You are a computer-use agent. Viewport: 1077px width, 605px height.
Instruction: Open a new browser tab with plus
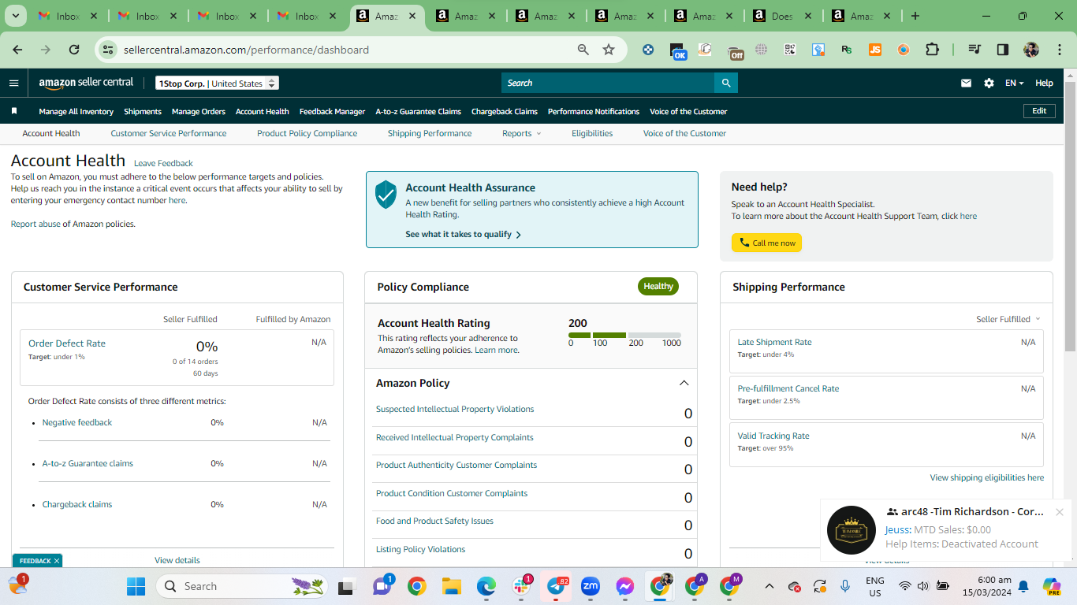[x=915, y=16]
